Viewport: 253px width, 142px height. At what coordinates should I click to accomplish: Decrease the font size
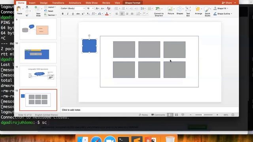tap(102, 8)
